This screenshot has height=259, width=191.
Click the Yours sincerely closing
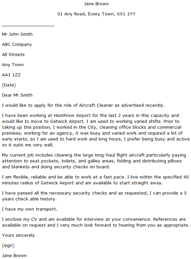click(18, 235)
